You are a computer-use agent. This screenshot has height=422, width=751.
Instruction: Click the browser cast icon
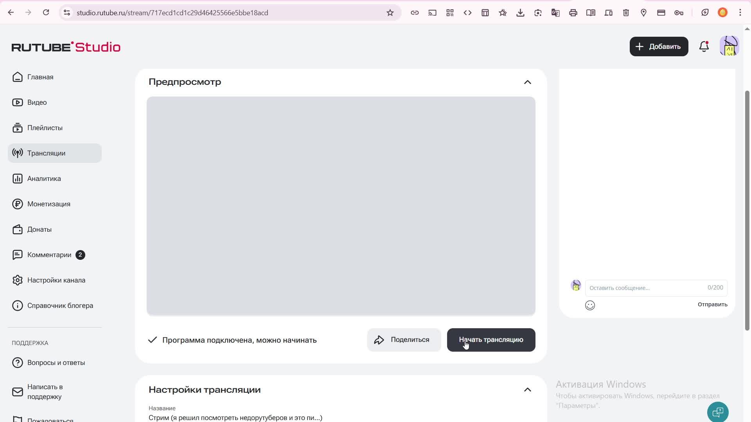click(x=432, y=12)
